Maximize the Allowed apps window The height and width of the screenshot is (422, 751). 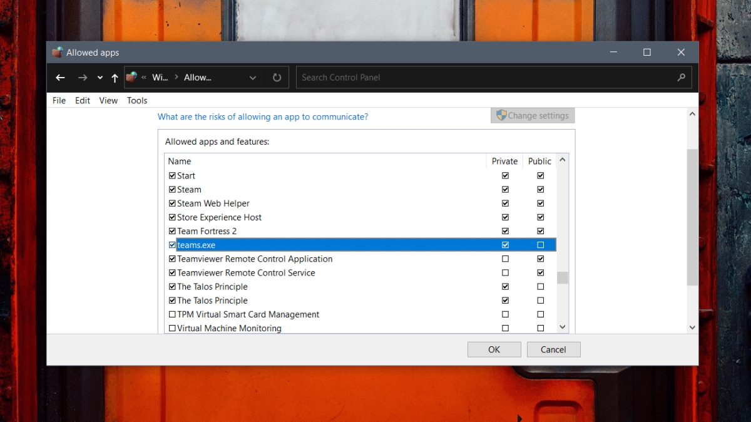point(647,53)
